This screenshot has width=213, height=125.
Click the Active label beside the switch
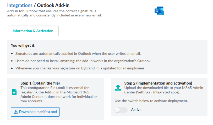click(x=136, y=110)
